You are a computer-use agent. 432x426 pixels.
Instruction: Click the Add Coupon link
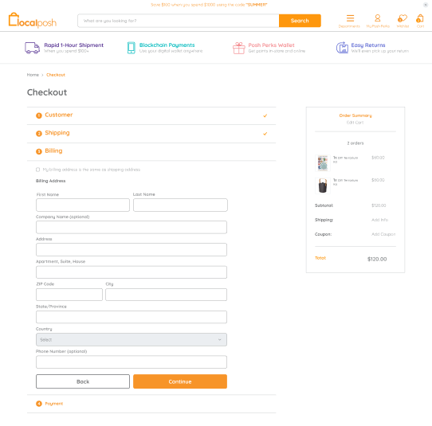pyautogui.click(x=383, y=234)
